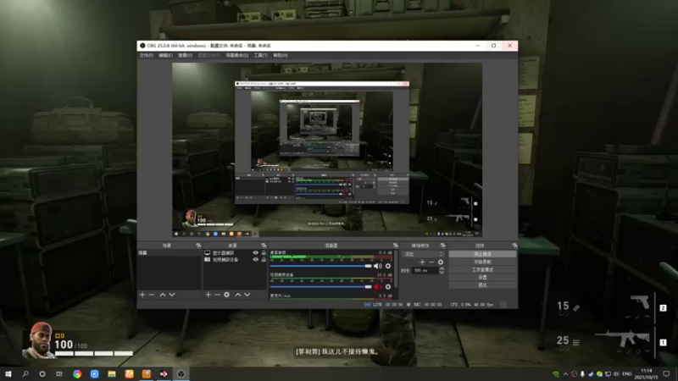Viewport: 678px width, 381px height.
Task: Click the Exit button in Controls
Action: [482, 285]
